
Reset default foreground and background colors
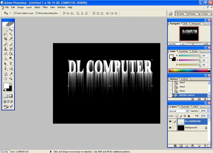(x=5, y=90)
